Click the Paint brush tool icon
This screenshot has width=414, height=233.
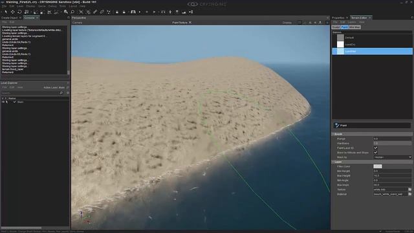(337, 125)
